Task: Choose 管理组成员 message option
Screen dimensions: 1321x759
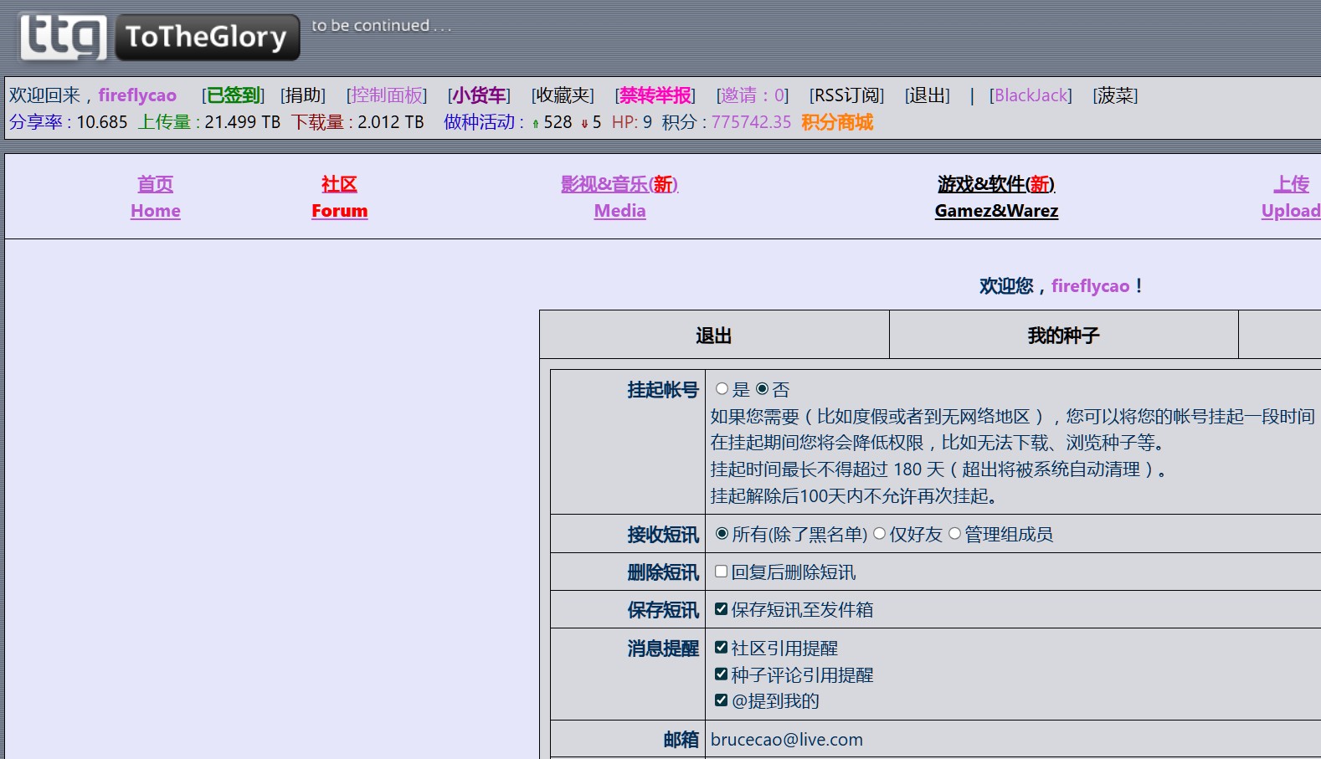Action: 955,534
